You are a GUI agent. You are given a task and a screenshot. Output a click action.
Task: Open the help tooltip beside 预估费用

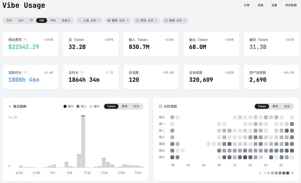[25, 40]
